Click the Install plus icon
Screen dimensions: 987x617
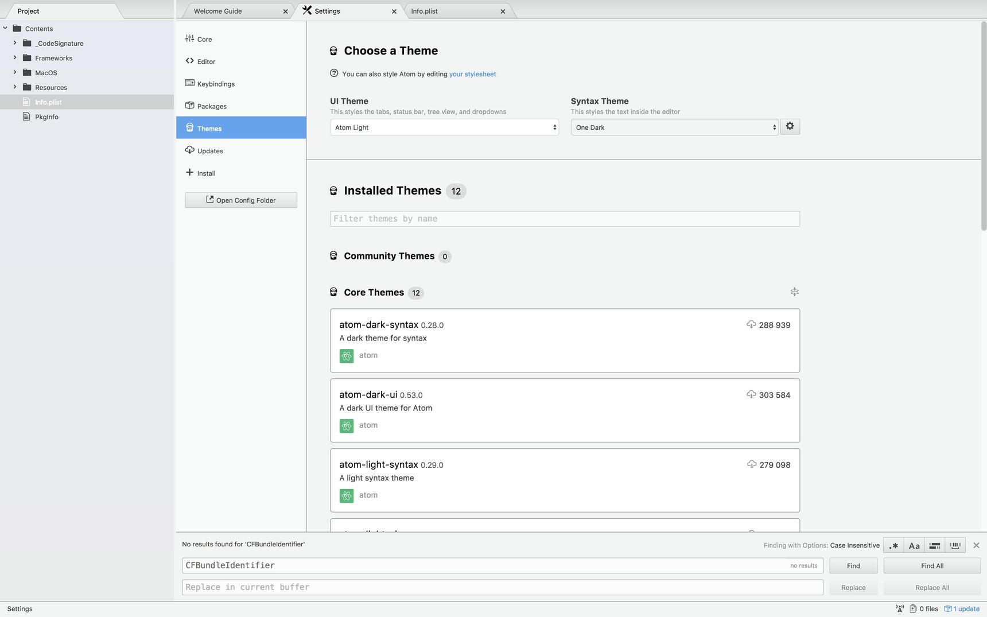[x=189, y=172]
